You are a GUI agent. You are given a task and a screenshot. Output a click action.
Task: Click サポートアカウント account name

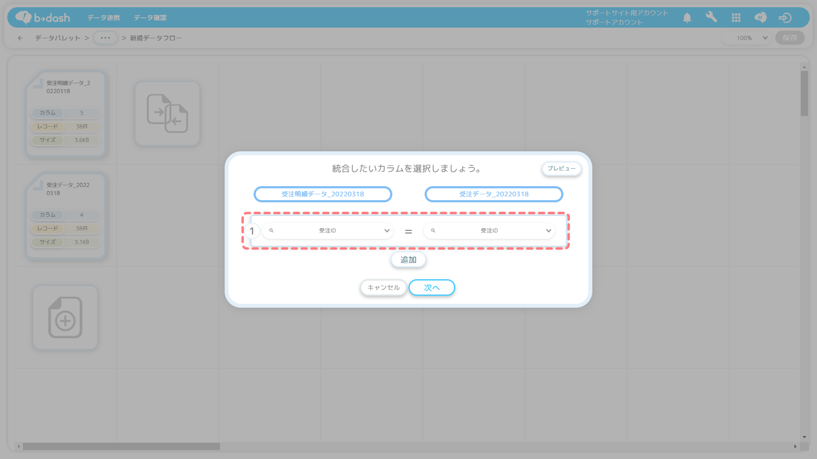(x=614, y=22)
